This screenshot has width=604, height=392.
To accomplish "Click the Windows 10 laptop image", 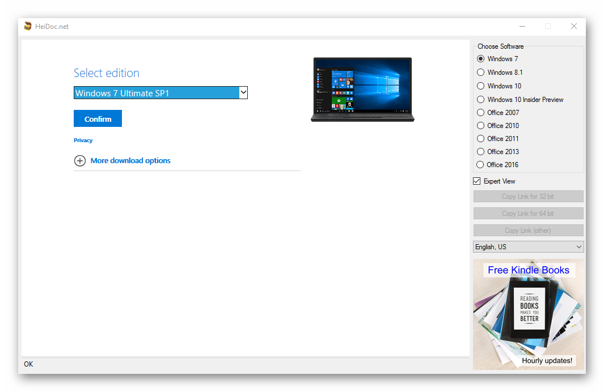I will coord(362,90).
